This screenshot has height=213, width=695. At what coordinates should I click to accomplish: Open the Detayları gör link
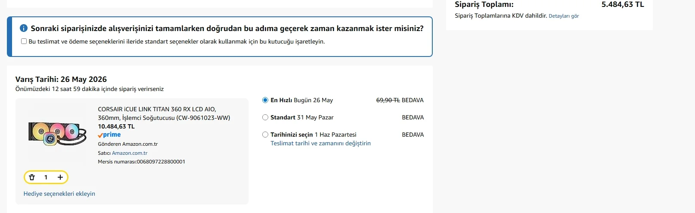pos(564,16)
